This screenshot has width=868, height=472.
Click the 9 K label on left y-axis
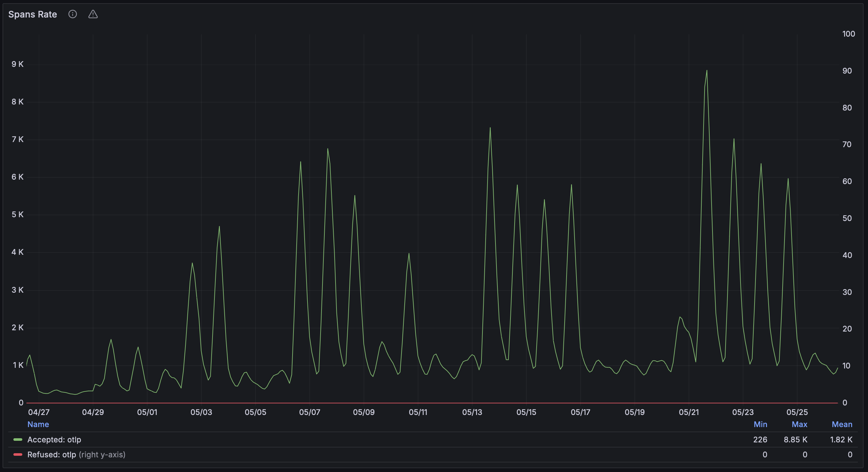(x=18, y=64)
